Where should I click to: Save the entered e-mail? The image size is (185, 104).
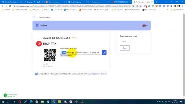(x=125, y=48)
